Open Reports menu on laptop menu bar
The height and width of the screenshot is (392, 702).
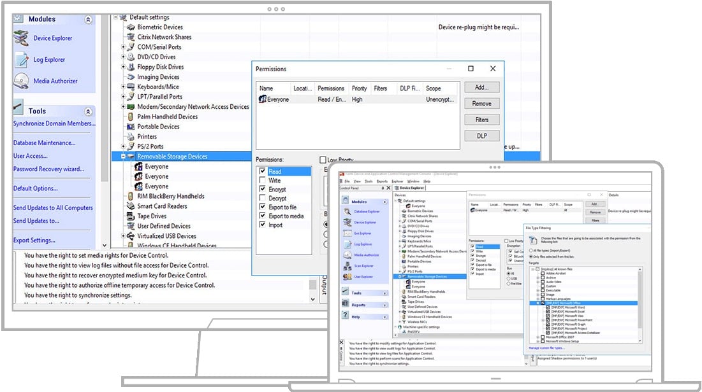coord(382,181)
